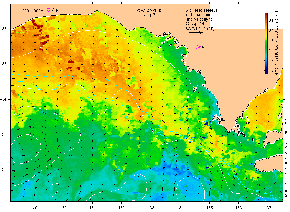The width and height of the screenshot is (290, 212).
Task: Click the latitude axis label '-33'
Action: (x=3, y=64)
